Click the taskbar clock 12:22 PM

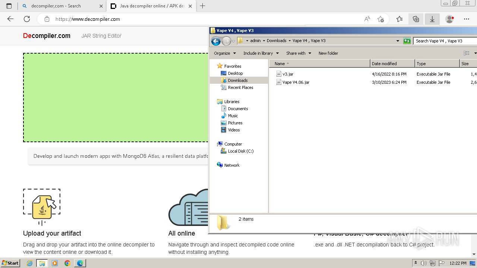(458, 263)
